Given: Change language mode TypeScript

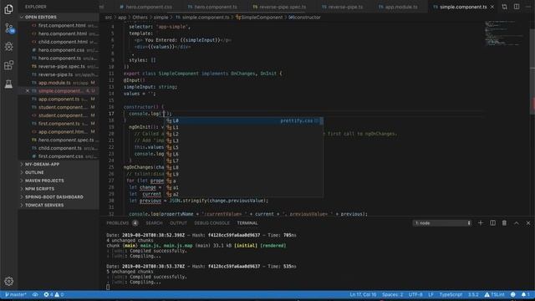Looking at the screenshot, I should [451, 294].
